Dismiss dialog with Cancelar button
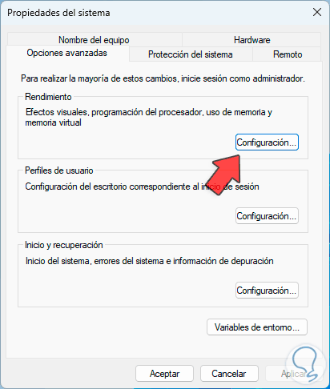This screenshot has height=389, width=330. pyautogui.click(x=229, y=374)
